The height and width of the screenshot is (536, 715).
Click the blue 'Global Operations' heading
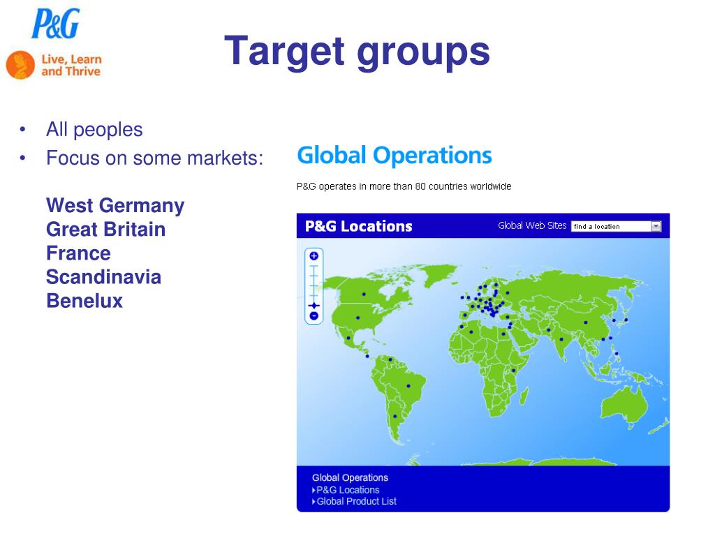pos(395,156)
